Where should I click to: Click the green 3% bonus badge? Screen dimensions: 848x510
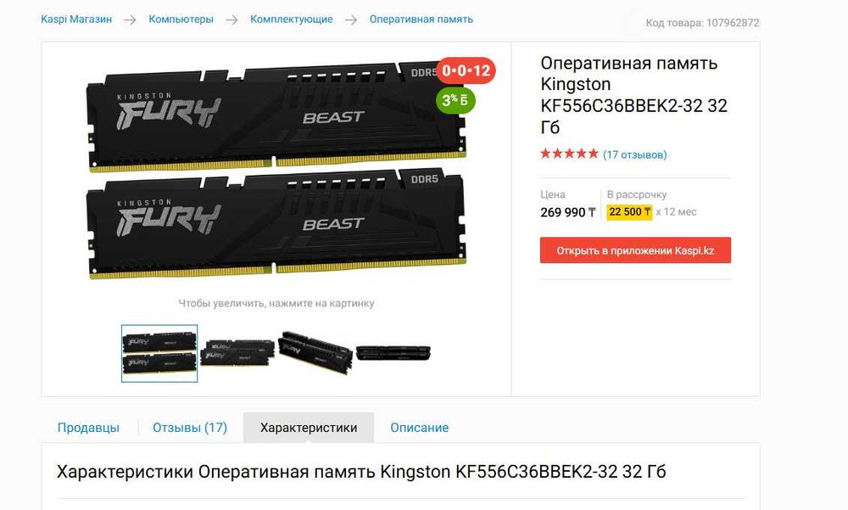click(x=455, y=100)
